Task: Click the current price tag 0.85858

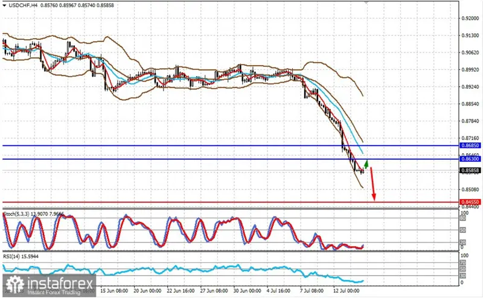Action: pos(470,171)
